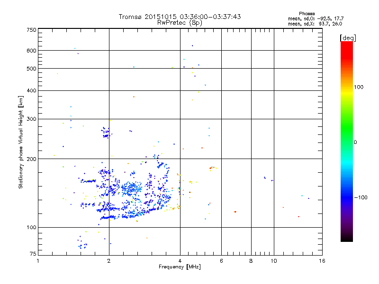
Task: Click the x-axis label 'Frequency [MHz]'
Action: tap(180, 267)
